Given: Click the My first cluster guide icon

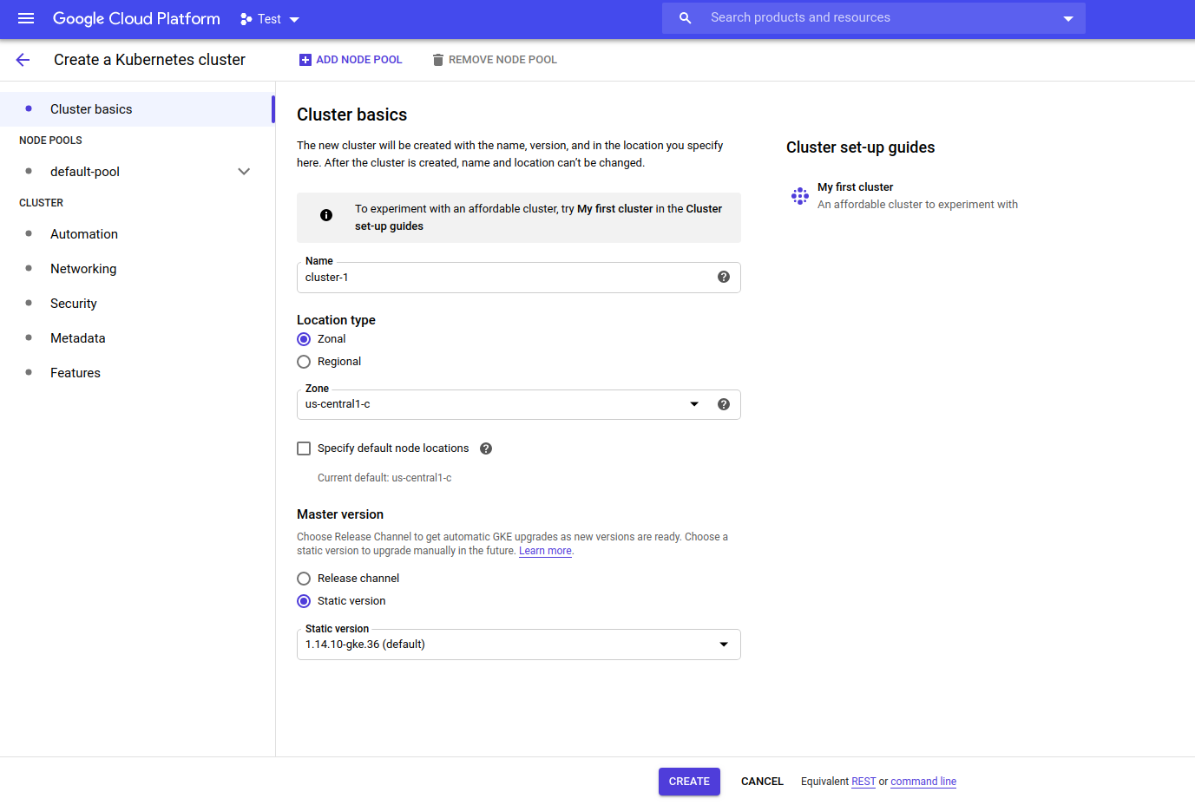Looking at the screenshot, I should tap(799, 196).
